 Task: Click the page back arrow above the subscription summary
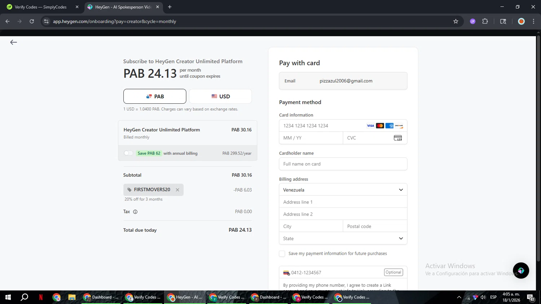(13, 43)
